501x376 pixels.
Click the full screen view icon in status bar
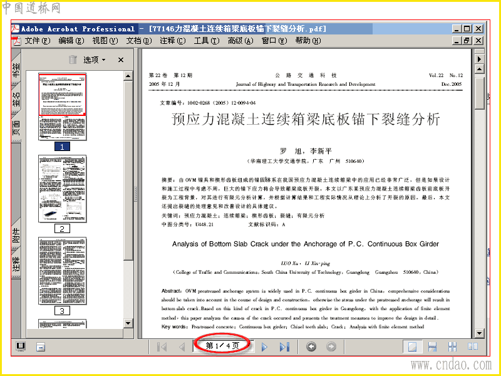21,347
